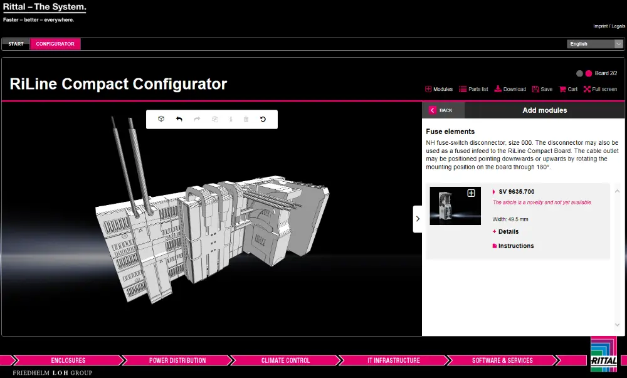This screenshot has height=378, width=627.
Task: Open the Instructions link
Action: pyautogui.click(x=515, y=246)
